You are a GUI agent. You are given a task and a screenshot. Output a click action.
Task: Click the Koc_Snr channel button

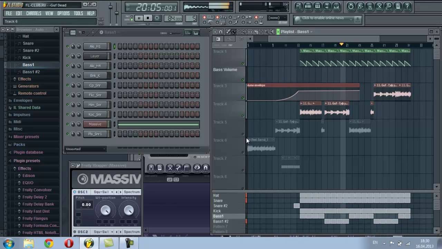click(x=95, y=114)
